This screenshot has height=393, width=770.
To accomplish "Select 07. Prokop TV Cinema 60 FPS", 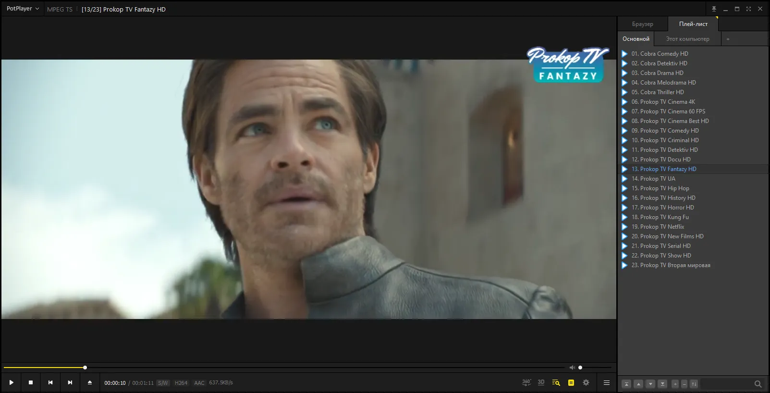I will (x=693, y=111).
